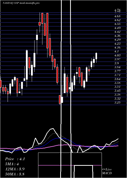Image resolution: width=127 pixels, height=178 pixels.
Task: Click the Price : 4.1 readout
Action: pos(15,159)
